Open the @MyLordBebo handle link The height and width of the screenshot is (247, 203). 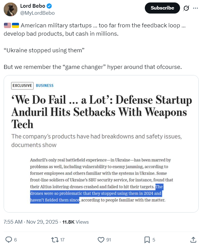point(37,13)
